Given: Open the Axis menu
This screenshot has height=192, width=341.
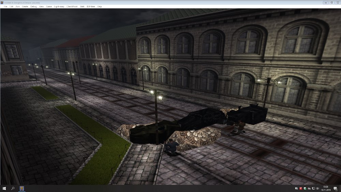Looking at the screenshot, I should click(18, 6).
